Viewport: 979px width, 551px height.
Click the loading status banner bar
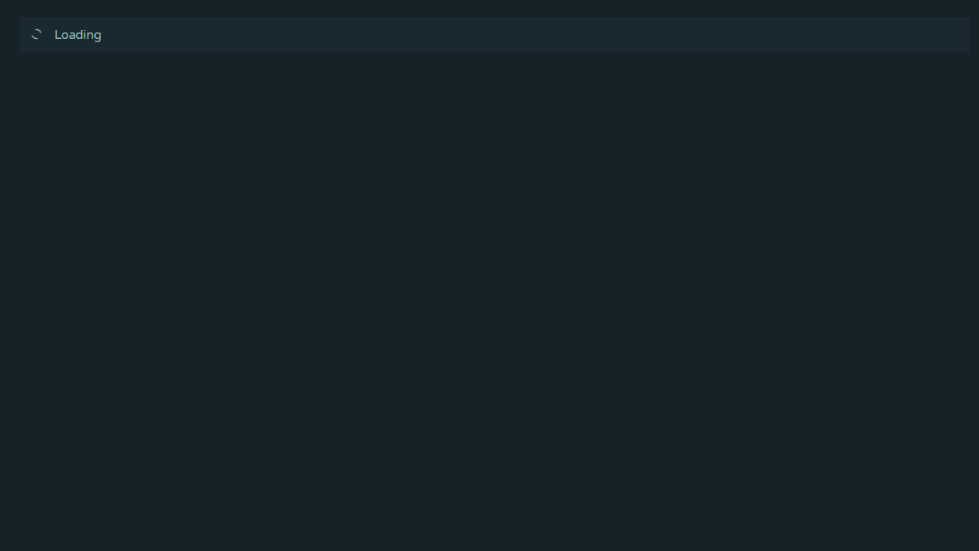point(494,35)
